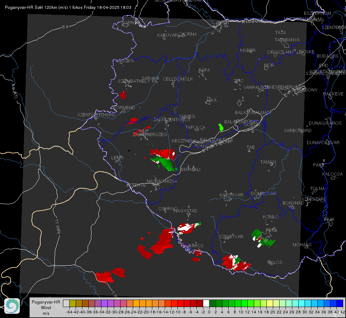Image resolution: width=346 pixels, height=318 pixels.
Task: Click the TAMÁSI city label
Action: (268, 162)
